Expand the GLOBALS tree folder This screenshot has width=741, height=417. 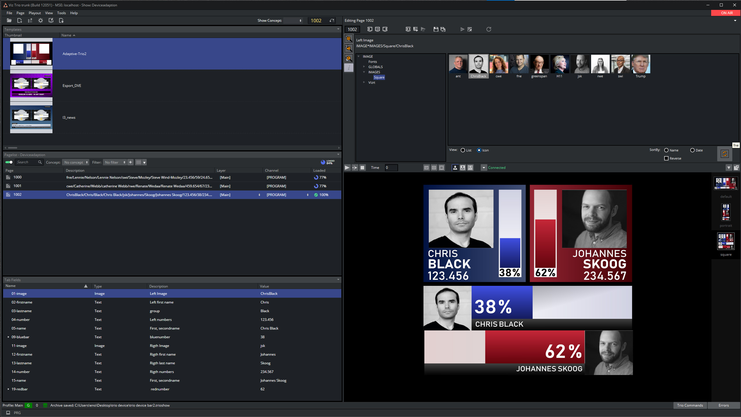click(x=364, y=67)
